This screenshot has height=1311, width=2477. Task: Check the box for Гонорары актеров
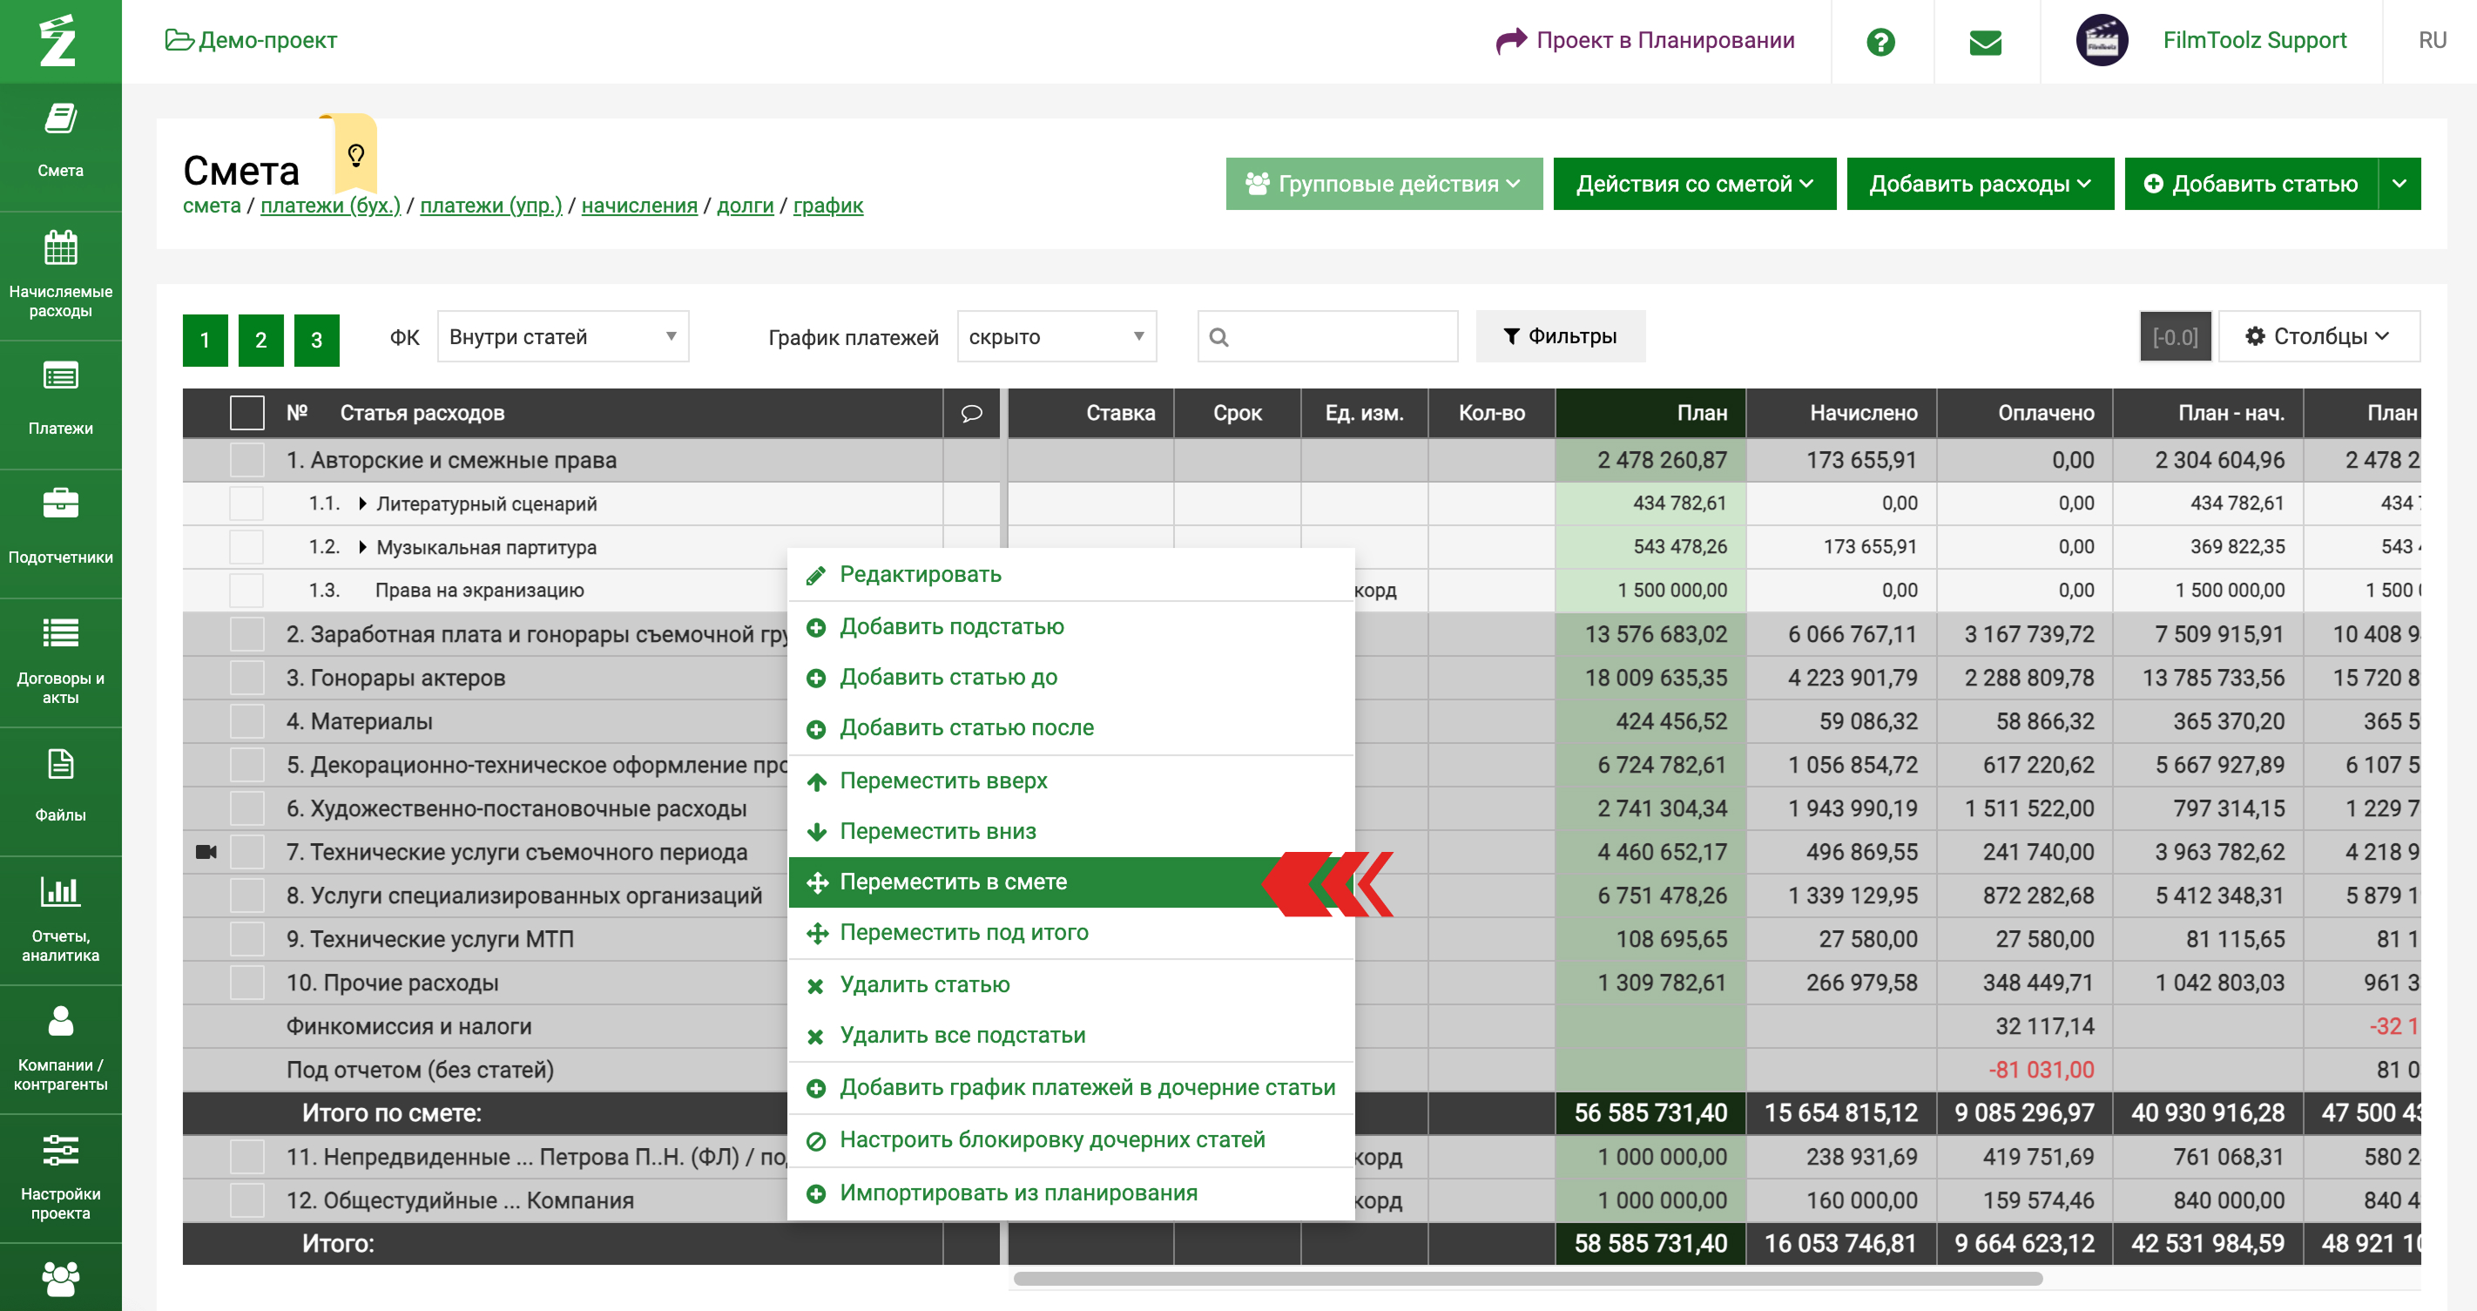[x=247, y=678]
